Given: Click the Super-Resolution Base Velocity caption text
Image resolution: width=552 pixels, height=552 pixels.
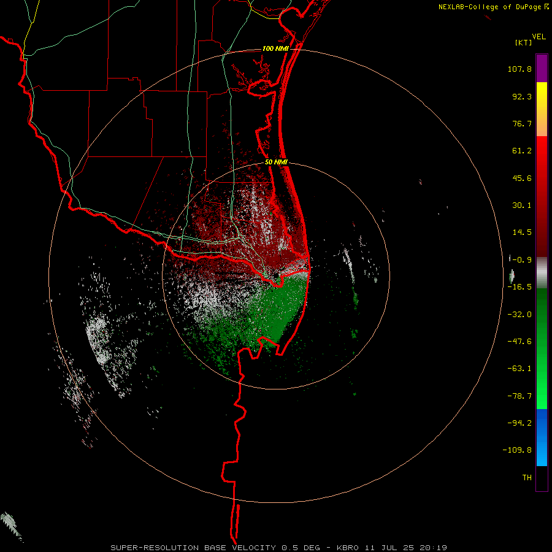Looking at the screenshot, I should click(x=278, y=548).
